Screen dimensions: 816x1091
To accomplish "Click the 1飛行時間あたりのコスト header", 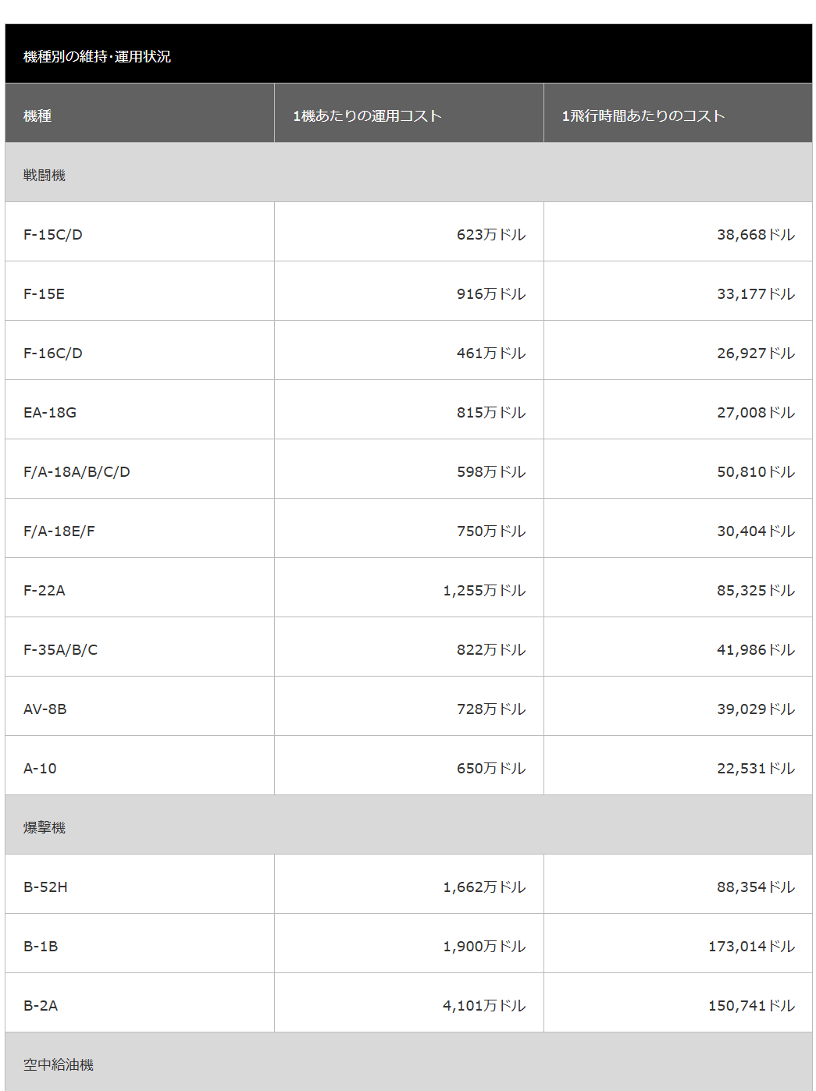I will (x=643, y=115).
